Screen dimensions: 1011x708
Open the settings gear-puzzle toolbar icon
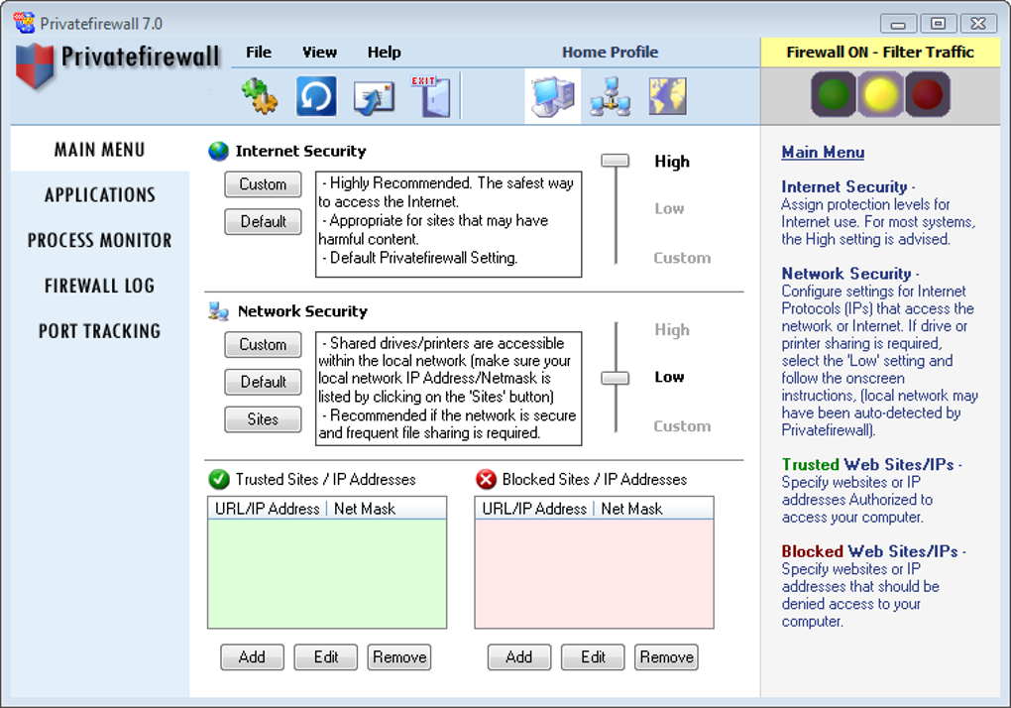click(260, 96)
